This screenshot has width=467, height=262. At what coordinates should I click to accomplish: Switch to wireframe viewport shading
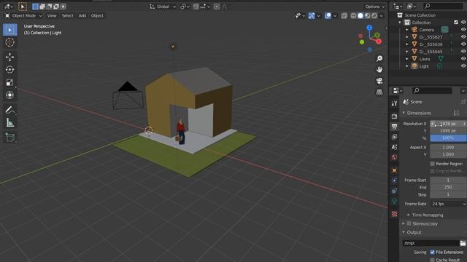pyautogui.click(x=353, y=16)
